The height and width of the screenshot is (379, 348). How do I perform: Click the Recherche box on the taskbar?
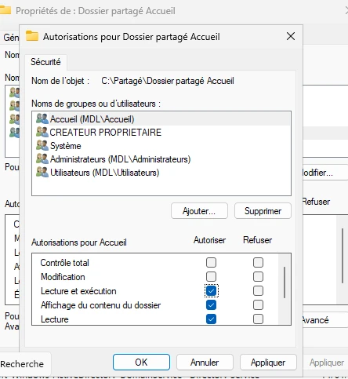point(25,364)
